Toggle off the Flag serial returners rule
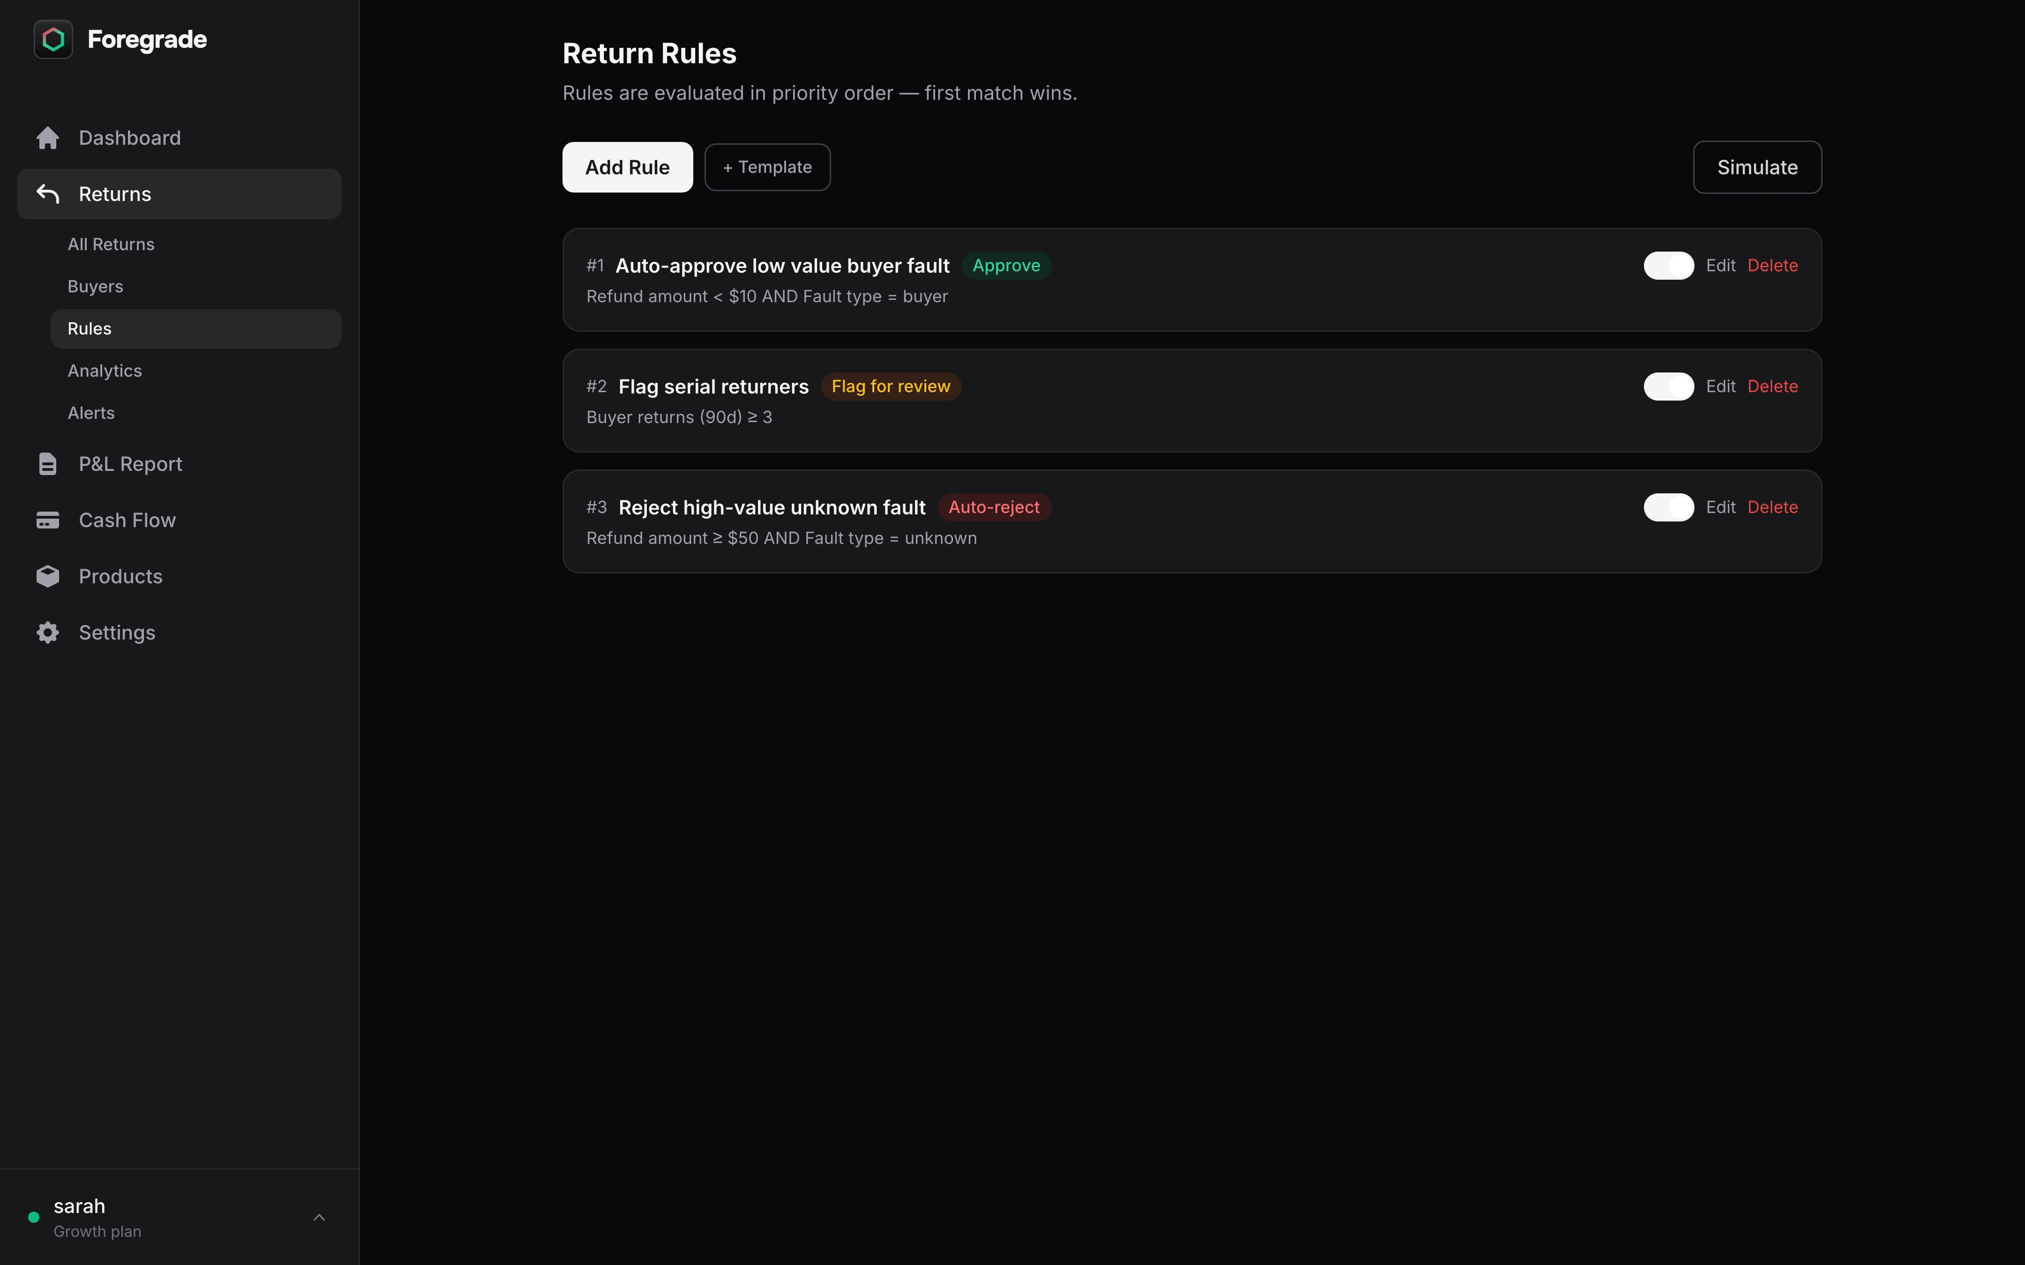 pyautogui.click(x=1668, y=386)
